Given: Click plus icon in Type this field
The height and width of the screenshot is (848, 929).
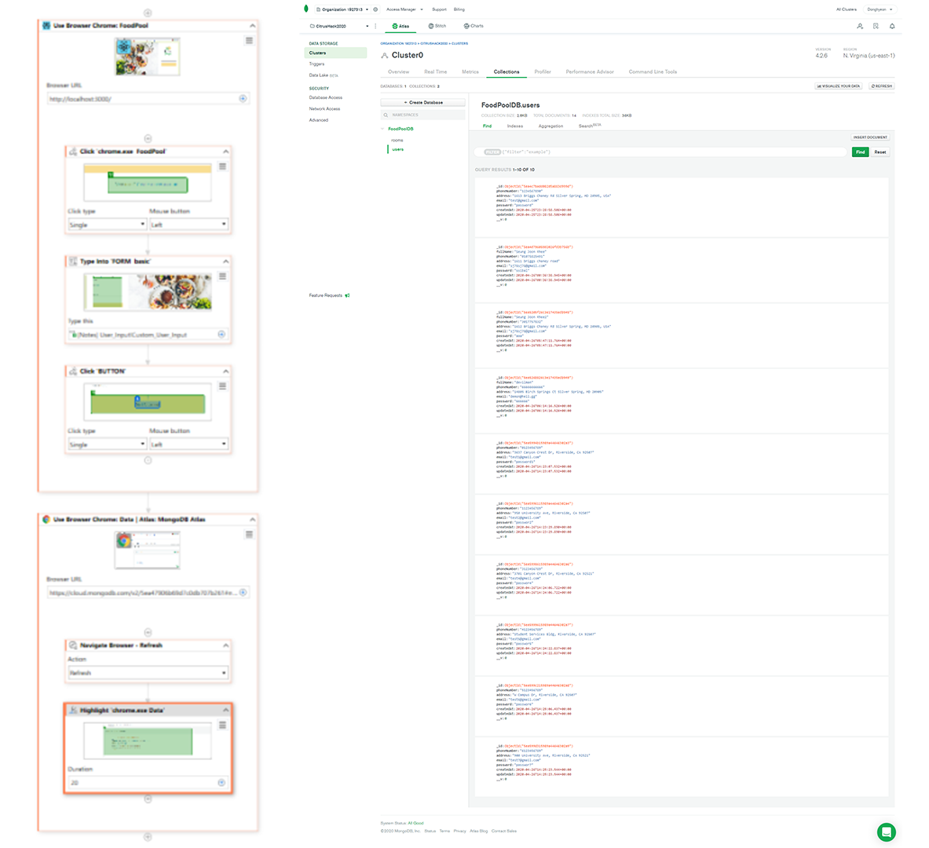Looking at the screenshot, I should point(221,334).
